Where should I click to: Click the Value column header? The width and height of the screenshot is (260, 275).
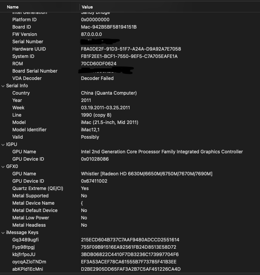pyautogui.click(x=87, y=7)
